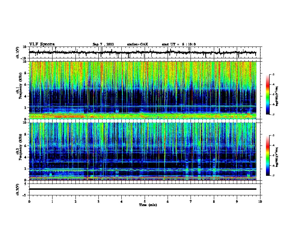The height and width of the screenshot is (226, 293).
Task: Click the "3" tick on the time axis
Action: [x=98, y=202]
